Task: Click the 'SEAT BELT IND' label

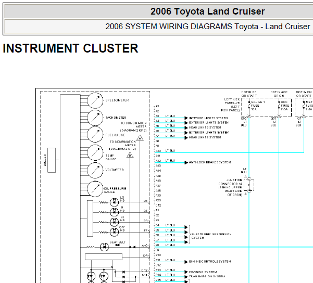Action: coord(118,243)
